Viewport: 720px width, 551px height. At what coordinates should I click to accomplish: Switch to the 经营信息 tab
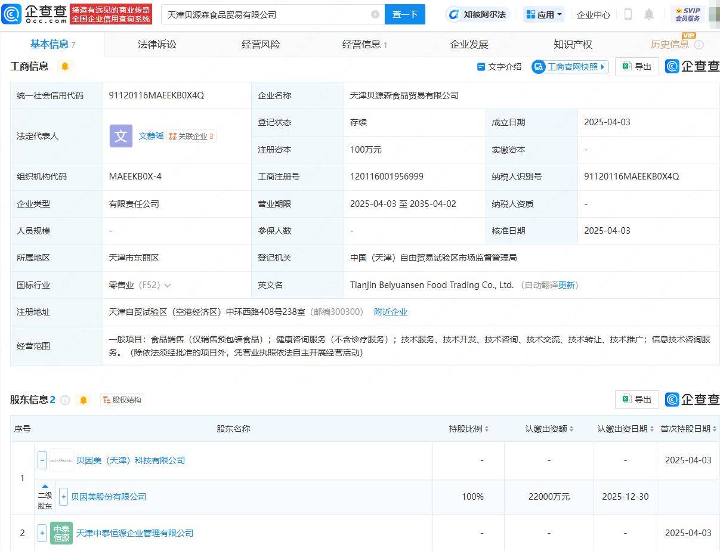364,44
